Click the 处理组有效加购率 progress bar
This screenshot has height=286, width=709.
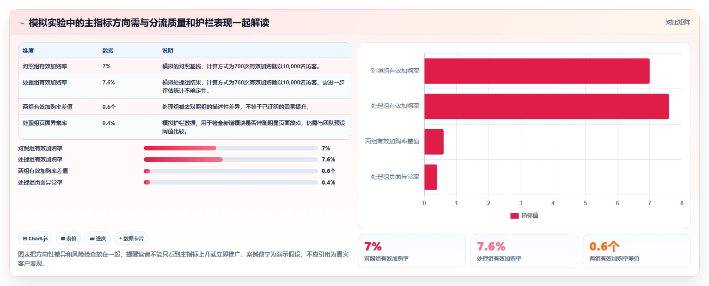(x=230, y=160)
